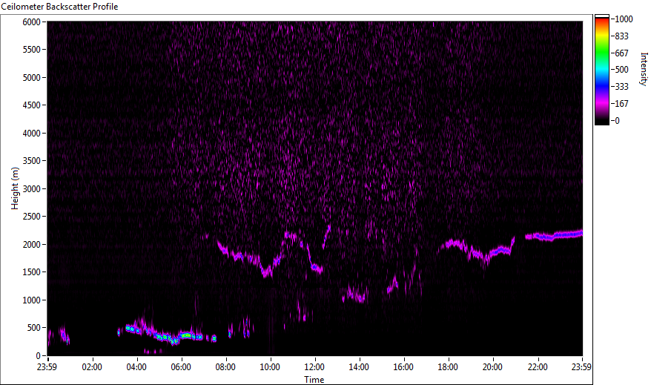Click the 18:00 time tick label
The height and width of the screenshot is (385, 651).
(448, 367)
